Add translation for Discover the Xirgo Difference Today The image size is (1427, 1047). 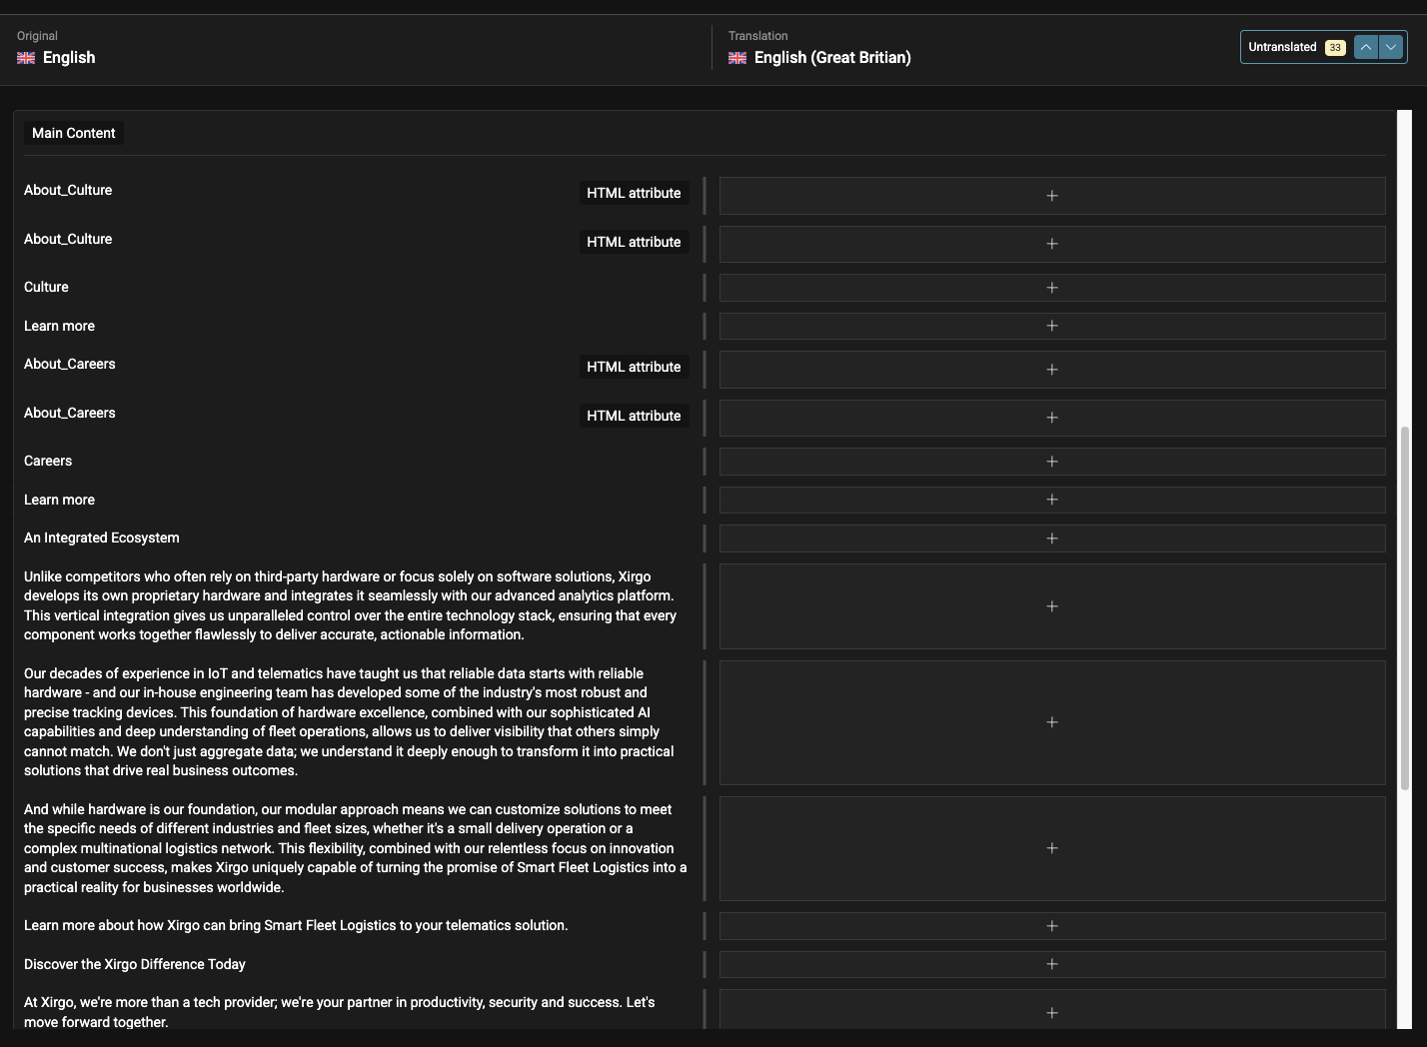pyautogui.click(x=1052, y=964)
